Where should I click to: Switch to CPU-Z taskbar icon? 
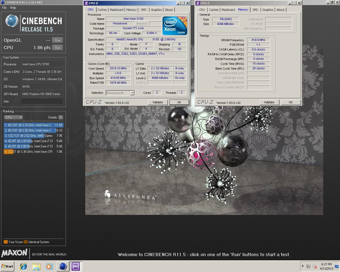tap(76, 266)
